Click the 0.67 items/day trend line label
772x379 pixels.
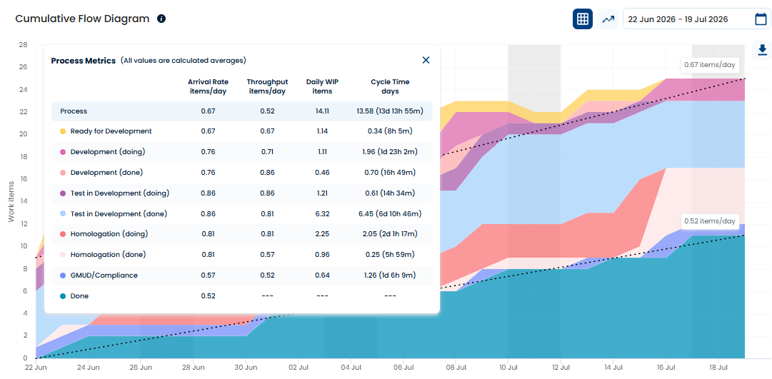click(709, 64)
